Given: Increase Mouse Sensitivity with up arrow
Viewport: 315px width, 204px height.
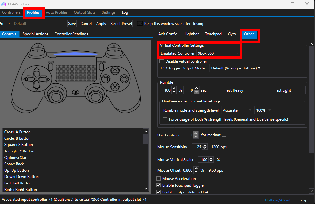Looking at the screenshot, I should pyautogui.click(x=205, y=145).
